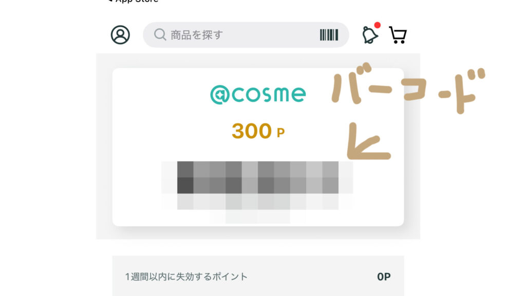Tap the 300 P points balance

(258, 131)
